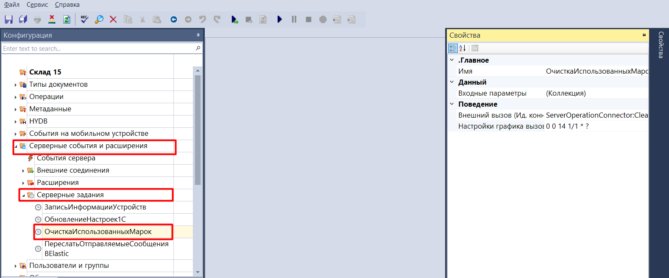This screenshot has height=278, width=669.
Task: Select the HYDB tree item
Action: [38, 121]
